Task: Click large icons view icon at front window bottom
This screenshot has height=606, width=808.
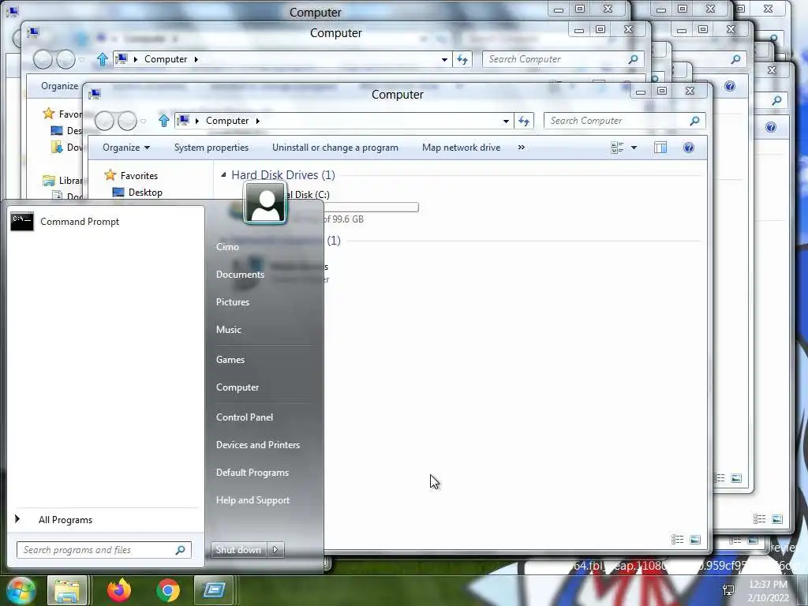Action: pyautogui.click(x=694, y=540)
